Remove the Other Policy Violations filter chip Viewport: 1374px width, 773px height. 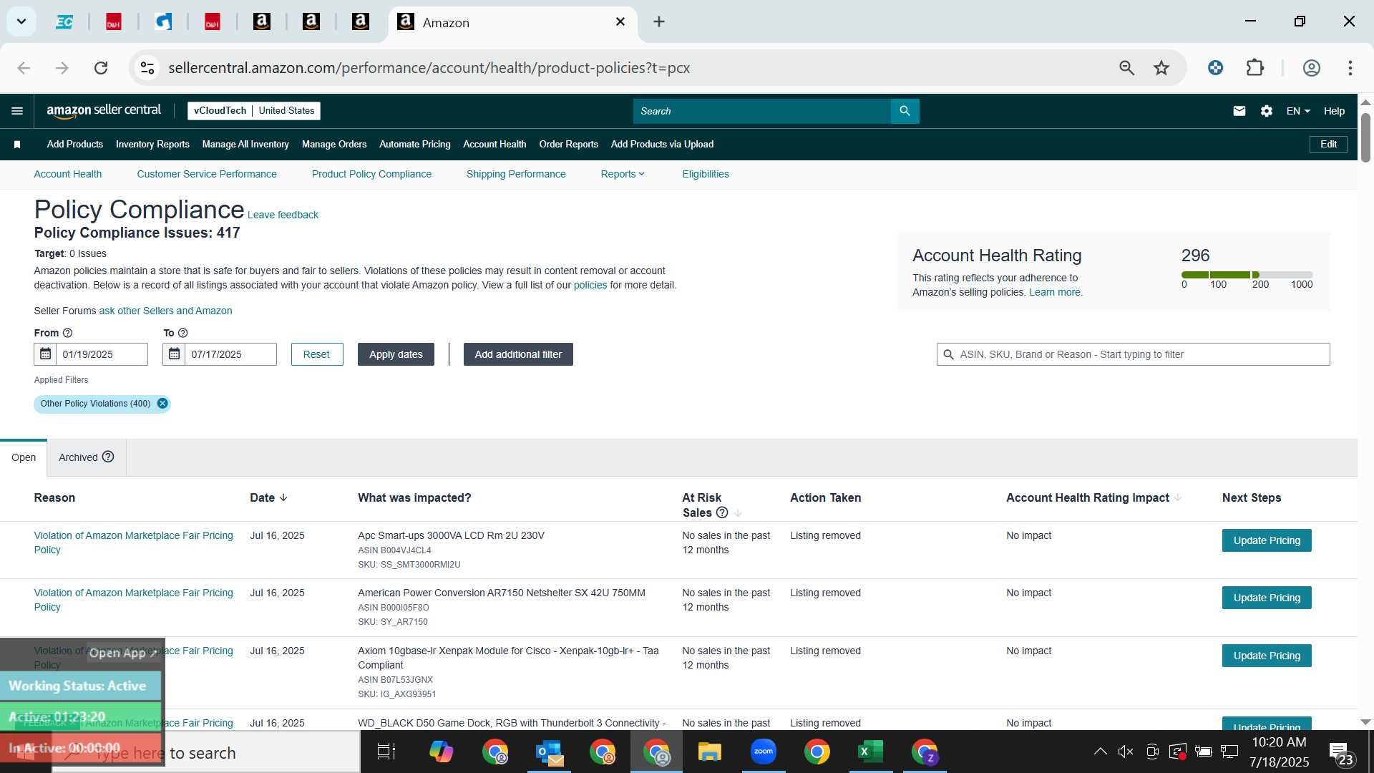pos(162,404)
